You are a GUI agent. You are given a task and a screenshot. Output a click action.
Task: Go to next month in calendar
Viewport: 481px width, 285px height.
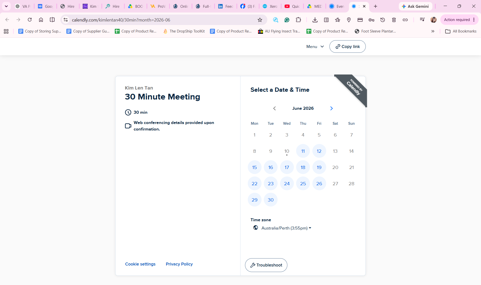331,108
